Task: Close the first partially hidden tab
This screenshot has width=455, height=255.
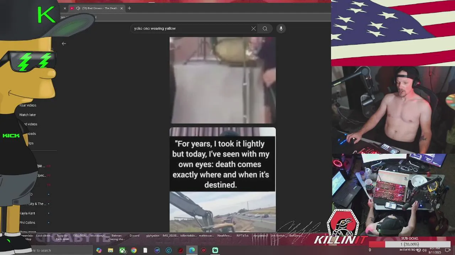Action: 65,8
